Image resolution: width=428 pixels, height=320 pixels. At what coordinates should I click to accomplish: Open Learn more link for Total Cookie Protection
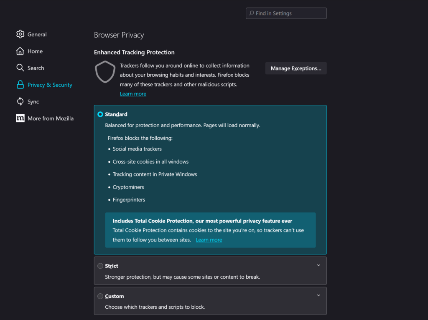tap(209, 240)
